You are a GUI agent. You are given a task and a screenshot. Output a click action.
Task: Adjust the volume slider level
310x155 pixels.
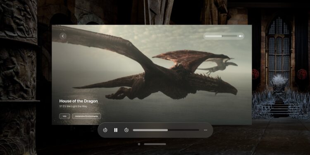pos(221,36)
